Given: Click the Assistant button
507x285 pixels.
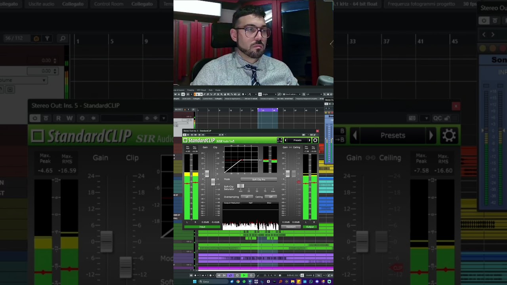Looking at the screenshot, I should pyautogui.click(x=291, y=227).
